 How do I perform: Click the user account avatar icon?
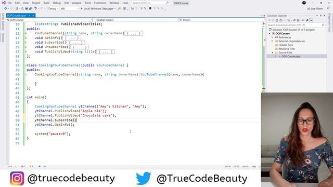click(x=304, y=3)
